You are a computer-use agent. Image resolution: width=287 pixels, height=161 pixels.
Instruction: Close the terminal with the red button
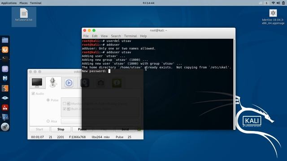(85, 30)
